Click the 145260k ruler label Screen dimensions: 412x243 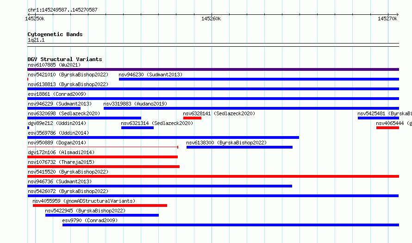click(211, 19)
